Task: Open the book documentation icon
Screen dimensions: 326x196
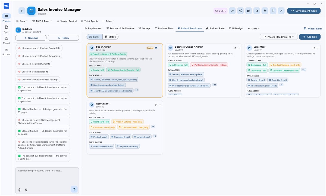Action: [x=248, y=11]
